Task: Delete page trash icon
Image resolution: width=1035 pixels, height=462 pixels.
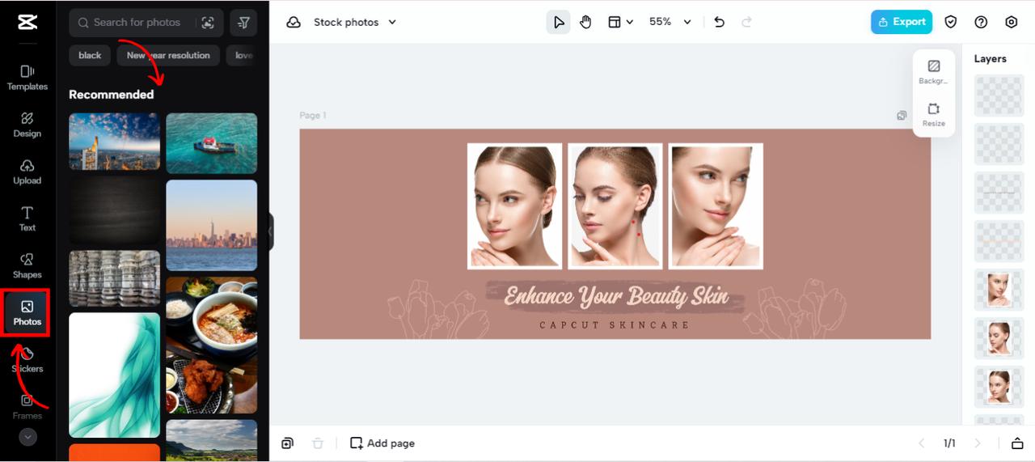Action: point(318,443)
